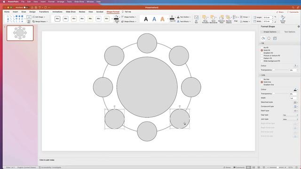Click the fill Transparency slider
Screen dimensions: 301x169
(x=281, y=70)
